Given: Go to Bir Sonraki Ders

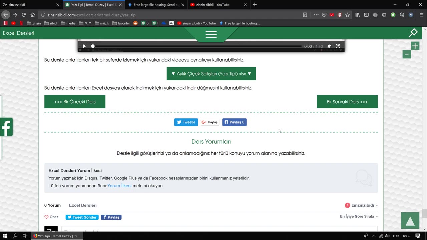Looking at the screenshot, I should [x=347, y=102].
